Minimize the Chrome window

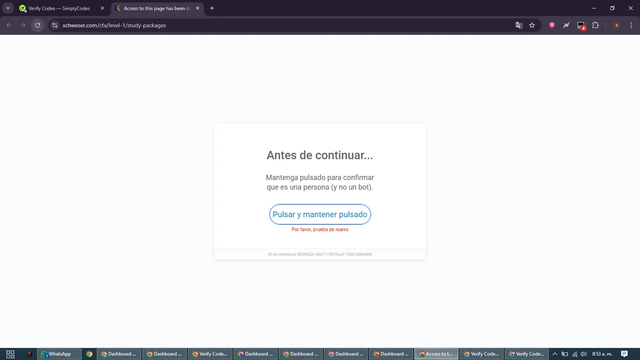594,8
